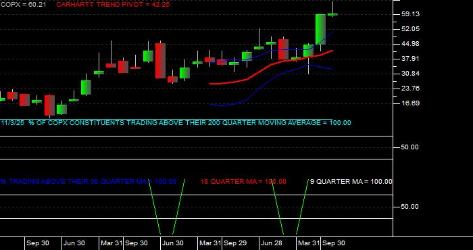
Task: Click the Sep 29 date axis label
Action: click(235, 243)
